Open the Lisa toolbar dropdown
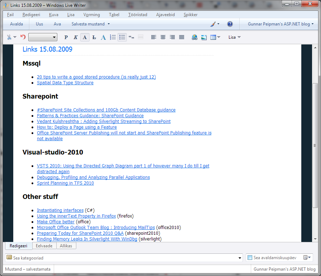Viewport: 321px width, 276px height. (234, 37)
